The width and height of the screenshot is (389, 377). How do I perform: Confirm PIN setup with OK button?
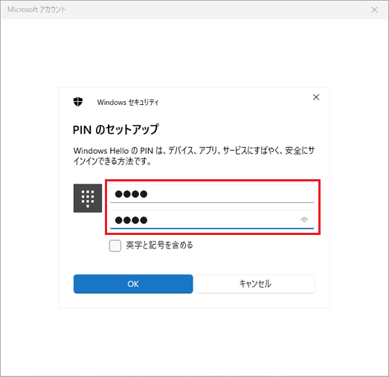tap(133, 284)
